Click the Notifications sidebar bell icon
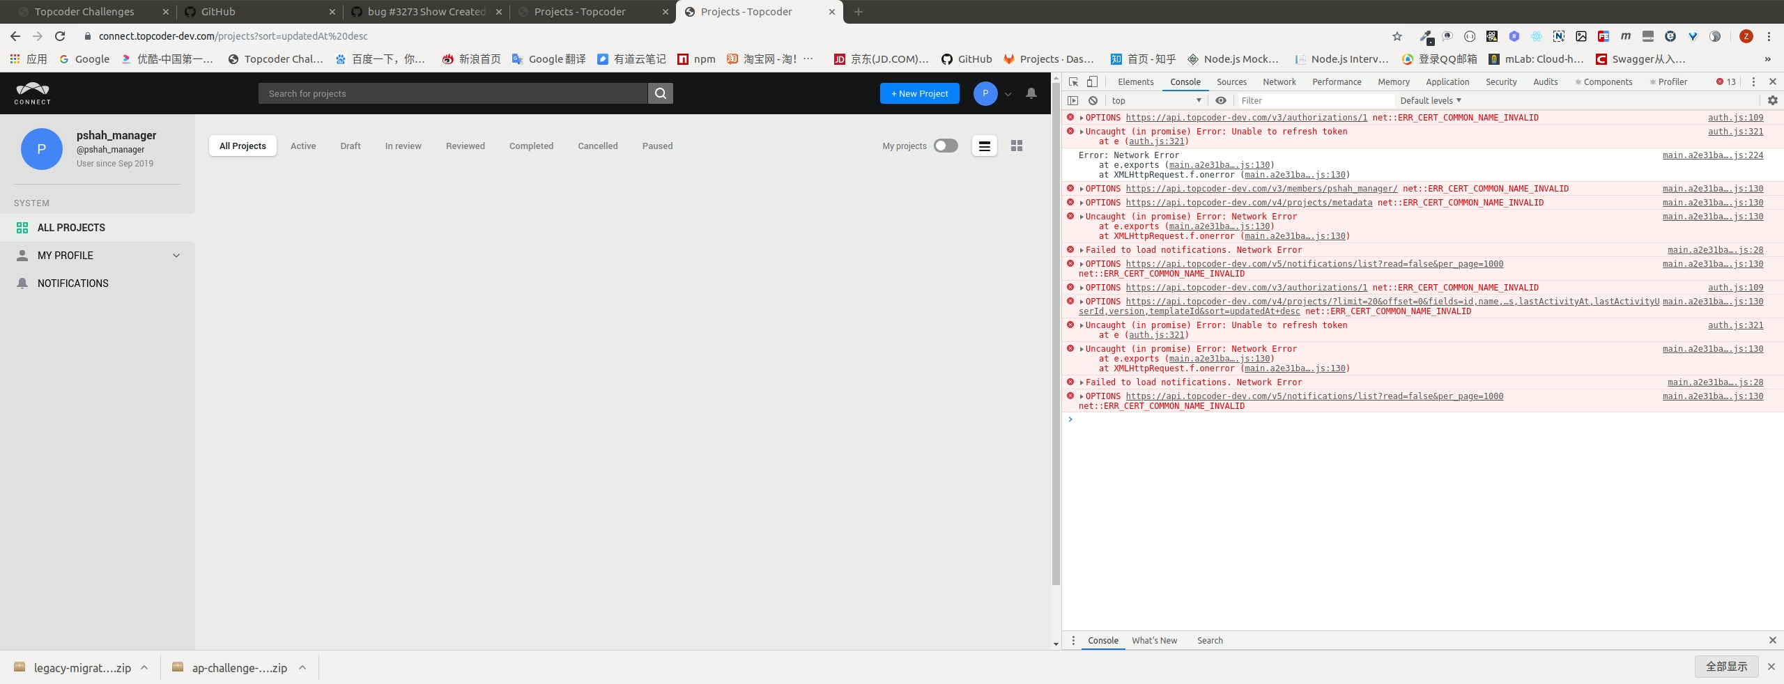1784x684 pixels. click(22, 283)
